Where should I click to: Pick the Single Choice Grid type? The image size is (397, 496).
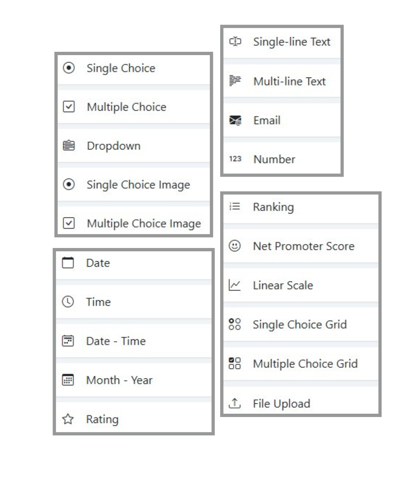[300, 324]
